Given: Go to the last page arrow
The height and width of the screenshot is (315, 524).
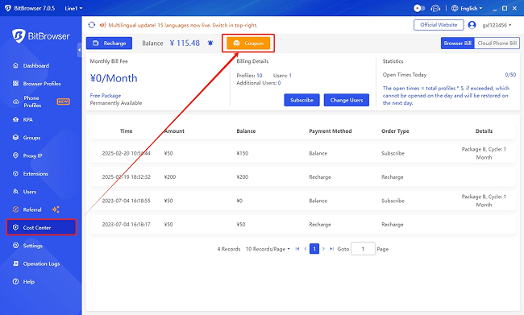Looking at the screenshot, I should click(x=331, y=249).
